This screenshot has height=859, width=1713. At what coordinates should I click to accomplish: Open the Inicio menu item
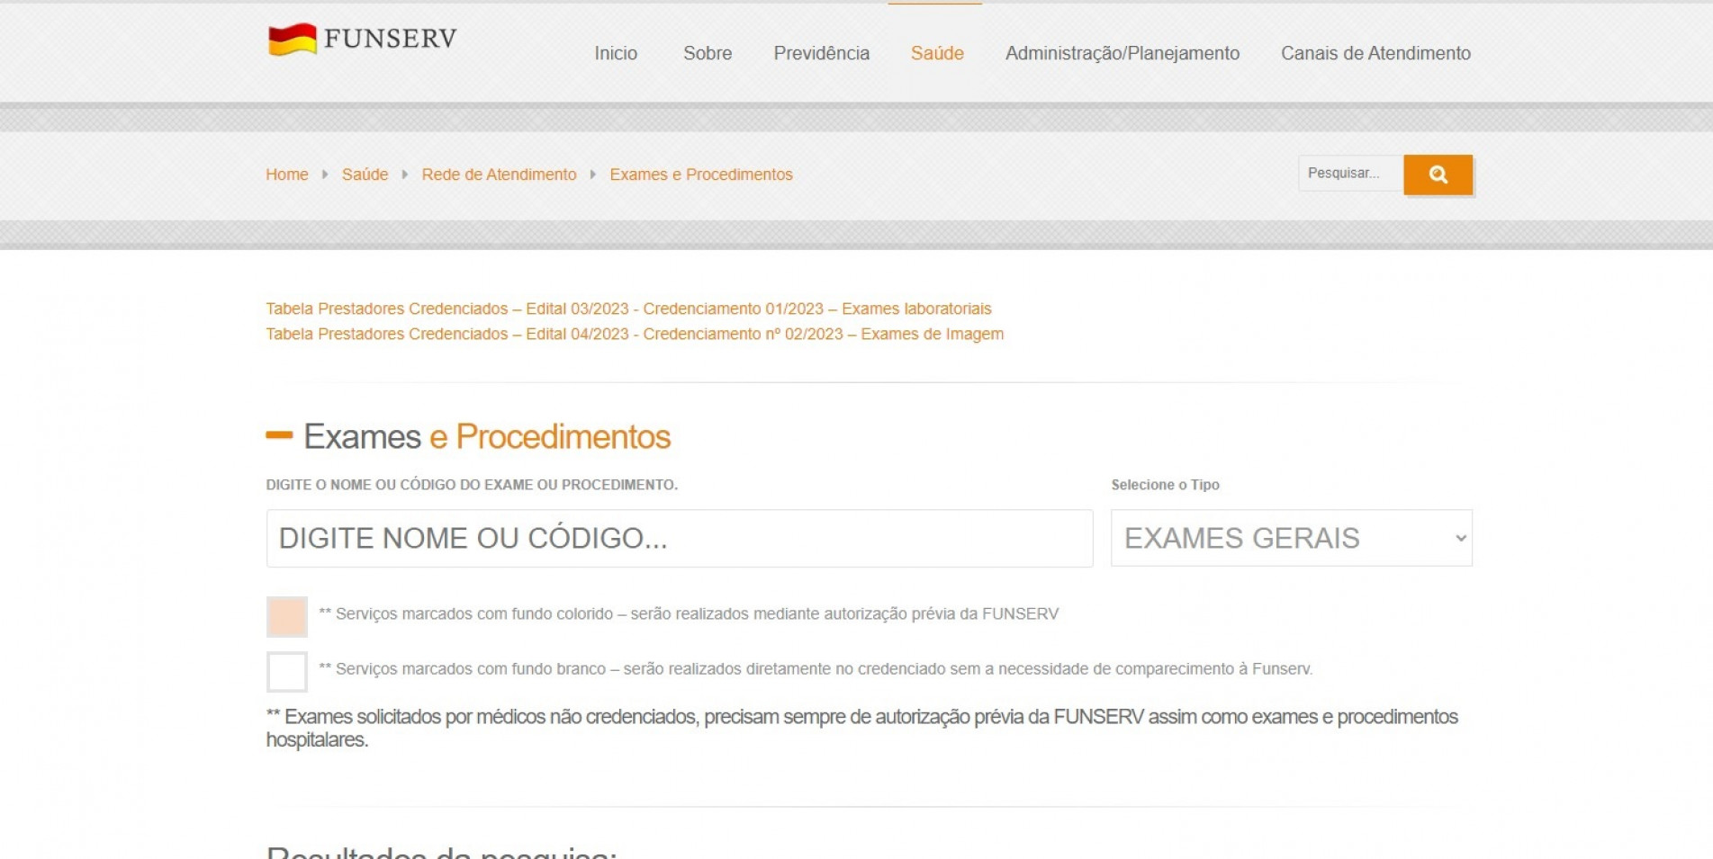616,53
